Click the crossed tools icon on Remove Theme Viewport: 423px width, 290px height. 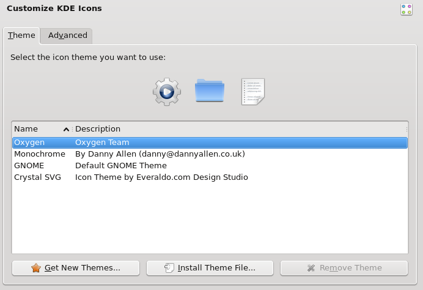pyautogui.click(x=311, y=268)
